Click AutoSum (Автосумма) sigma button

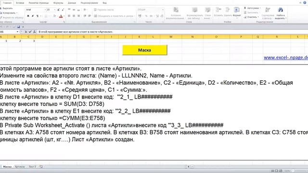pos(252,8)
